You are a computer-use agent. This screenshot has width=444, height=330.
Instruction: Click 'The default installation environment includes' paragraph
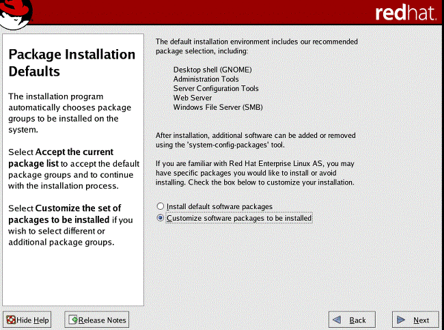click(x=257, y=46)
